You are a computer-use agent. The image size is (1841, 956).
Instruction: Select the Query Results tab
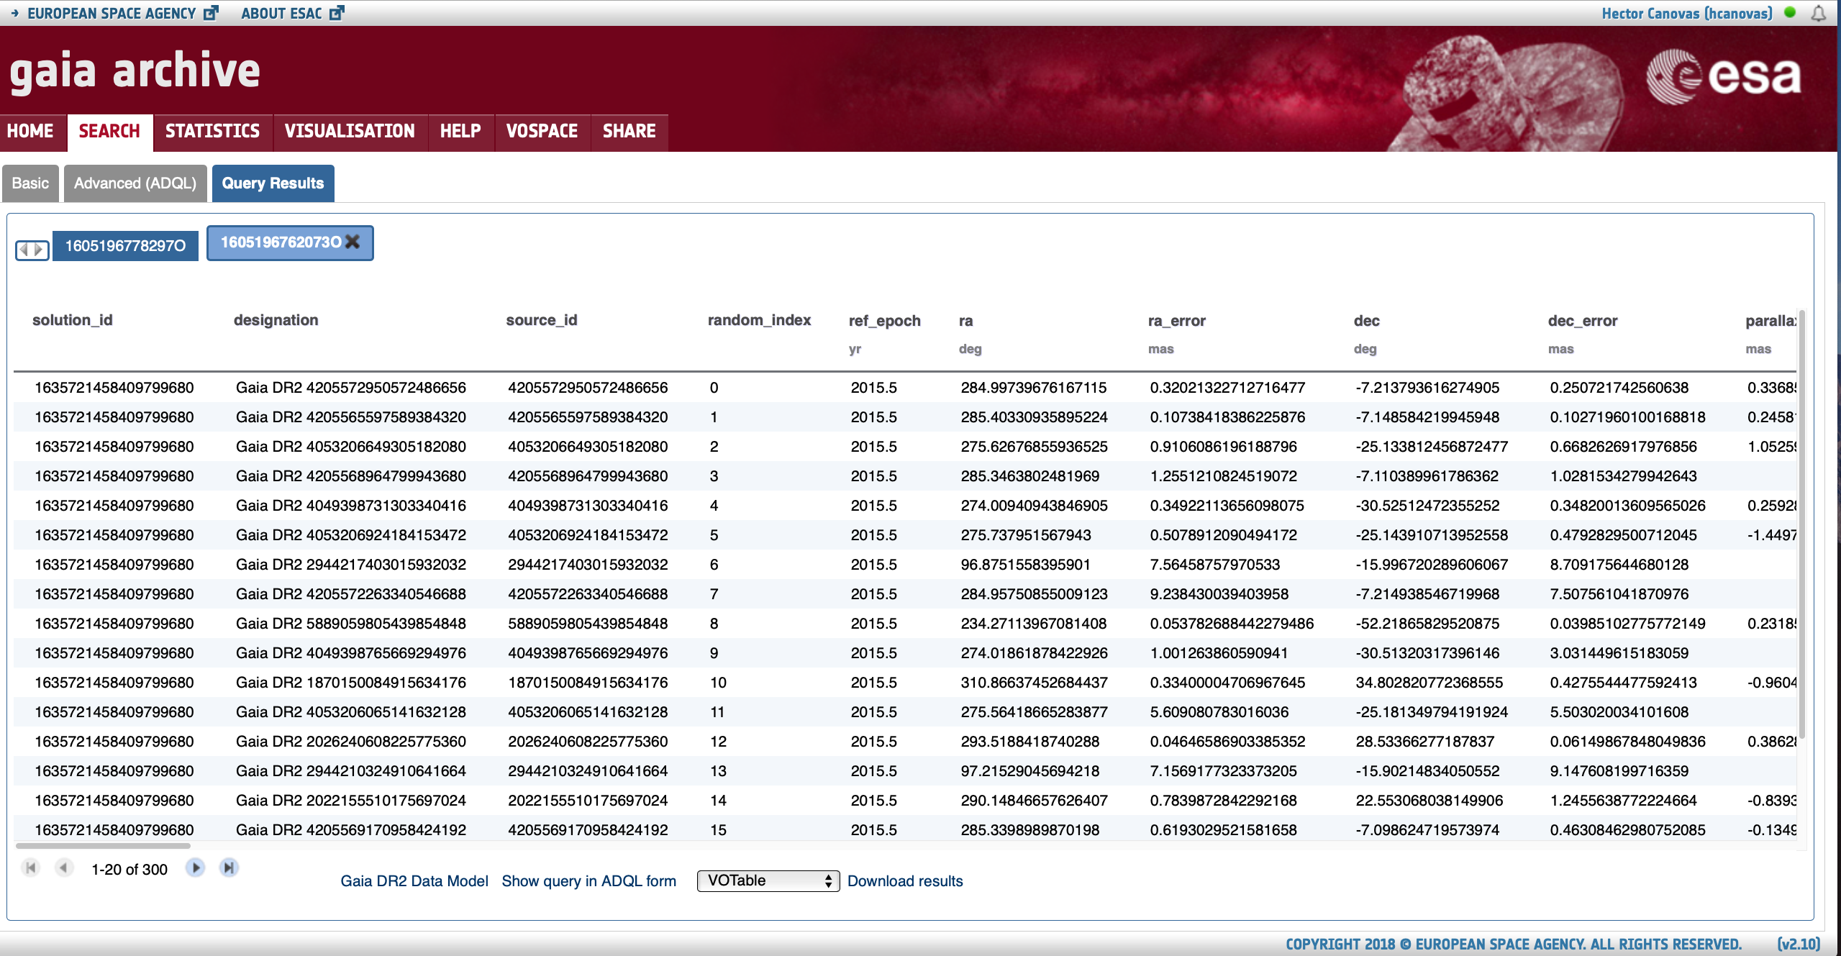(x=273, y=183)
